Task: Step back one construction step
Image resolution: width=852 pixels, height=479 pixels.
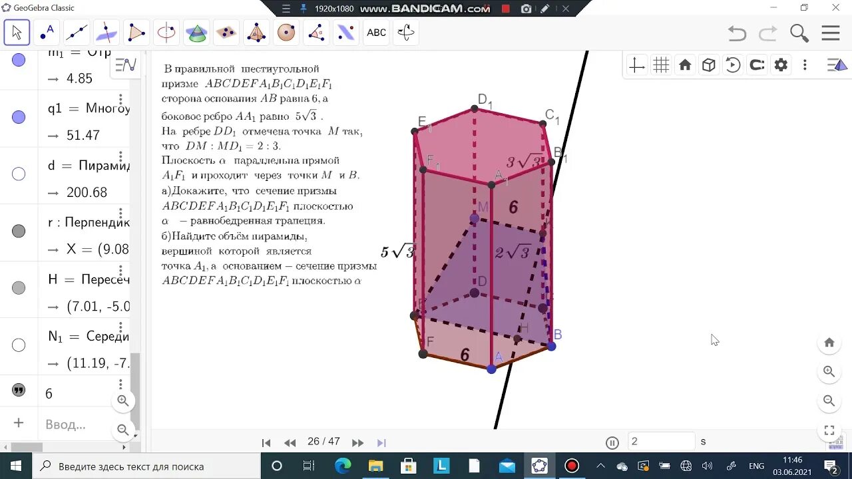Action: 290,442
